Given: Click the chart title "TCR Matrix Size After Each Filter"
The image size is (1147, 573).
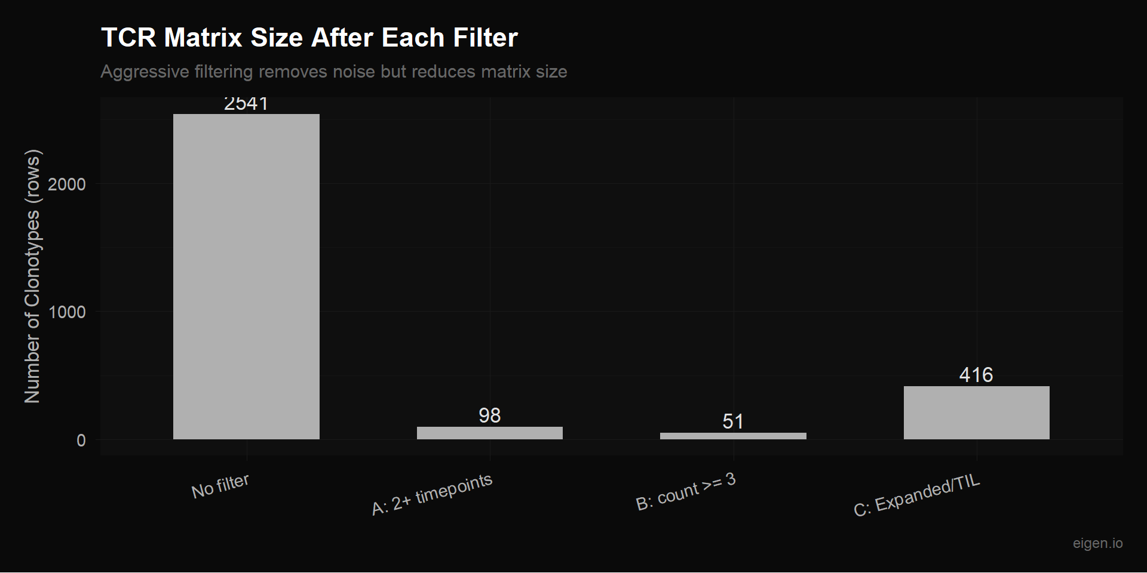Looking at the screenshot, I should tap(309, 38).
